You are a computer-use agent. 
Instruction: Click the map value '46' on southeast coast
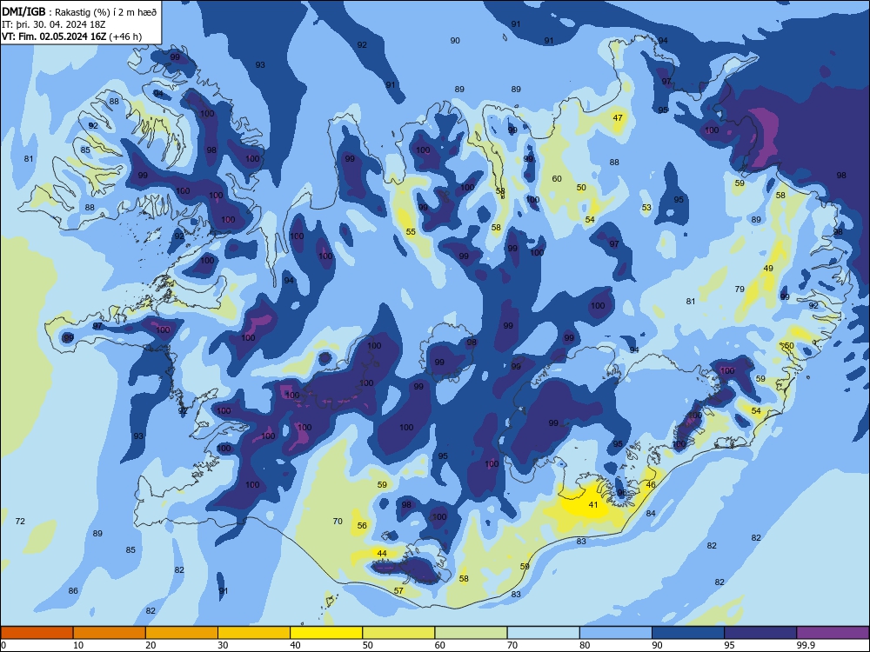click(651, 484)
